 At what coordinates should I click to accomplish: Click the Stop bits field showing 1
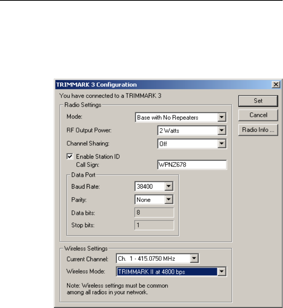154,225
